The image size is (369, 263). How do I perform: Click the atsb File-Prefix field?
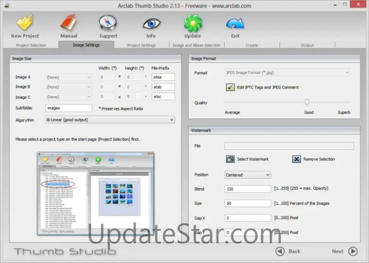coord(163,87)
